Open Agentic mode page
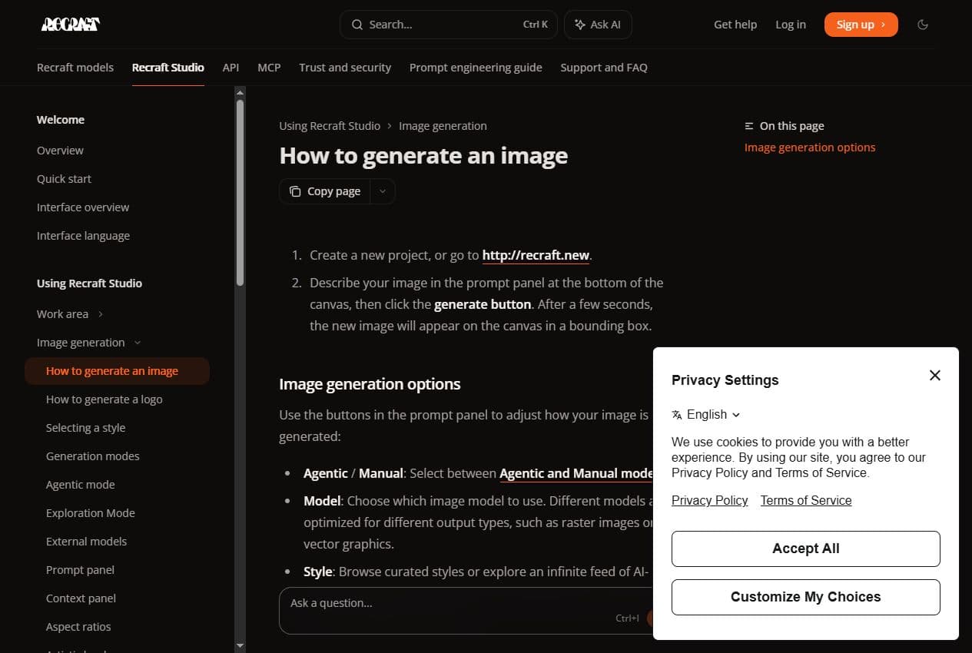972x653 pixels. (x=80, y=485)
